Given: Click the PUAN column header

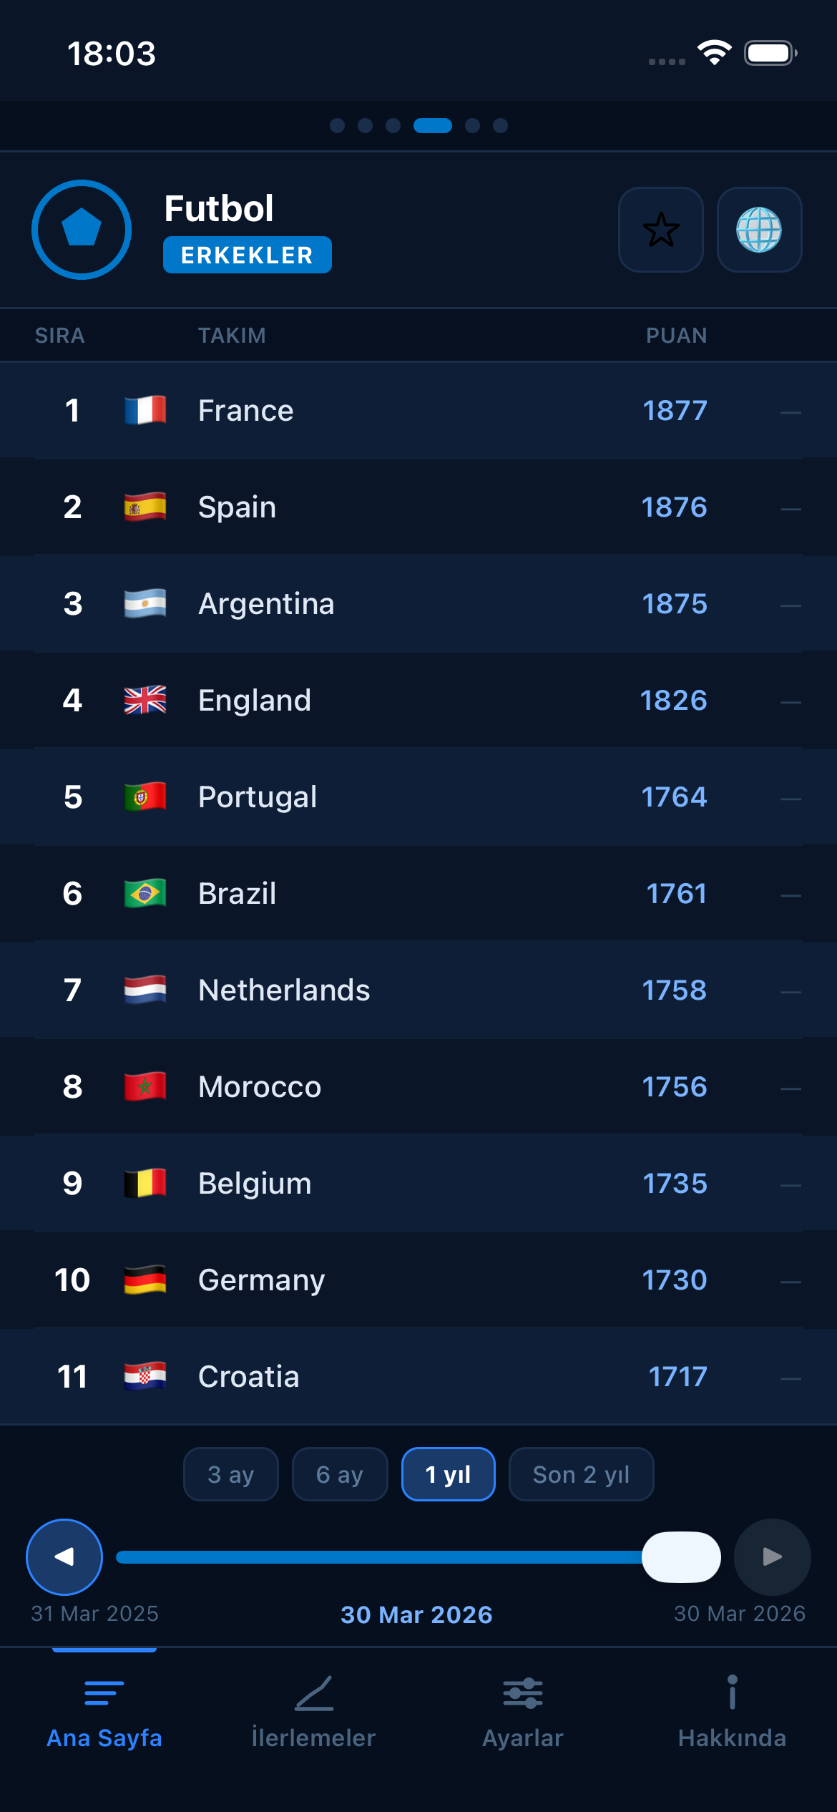Looking at the screenshot, I should [675, 335].
